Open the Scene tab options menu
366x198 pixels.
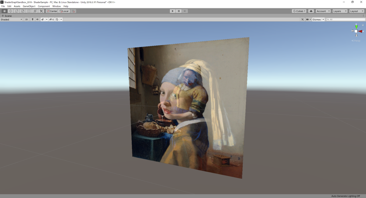point(363,16)
